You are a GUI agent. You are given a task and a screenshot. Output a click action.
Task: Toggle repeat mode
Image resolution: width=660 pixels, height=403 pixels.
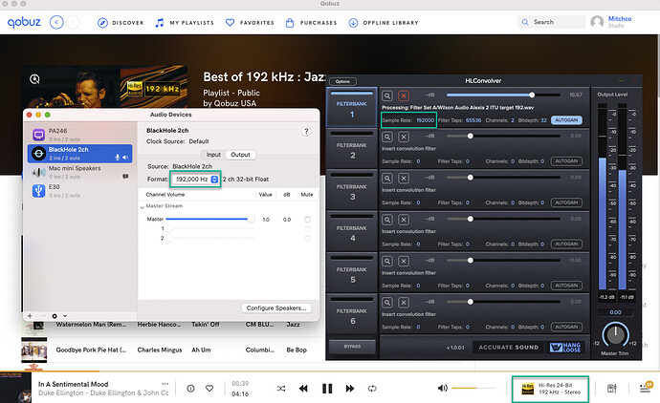click(x=372, y=389)
